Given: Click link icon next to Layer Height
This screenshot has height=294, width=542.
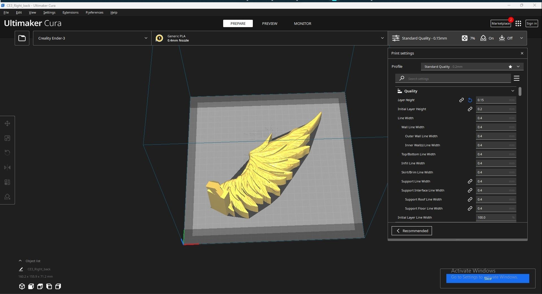Looking at the screenshot, I should 462,100.
